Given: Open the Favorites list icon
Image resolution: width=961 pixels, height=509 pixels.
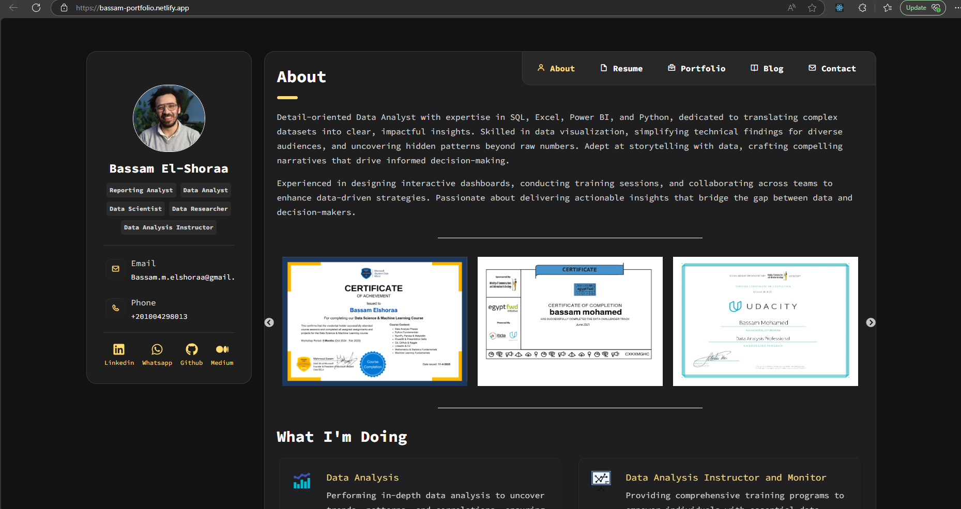Looking at the screenshot, I should pos(888,8).
